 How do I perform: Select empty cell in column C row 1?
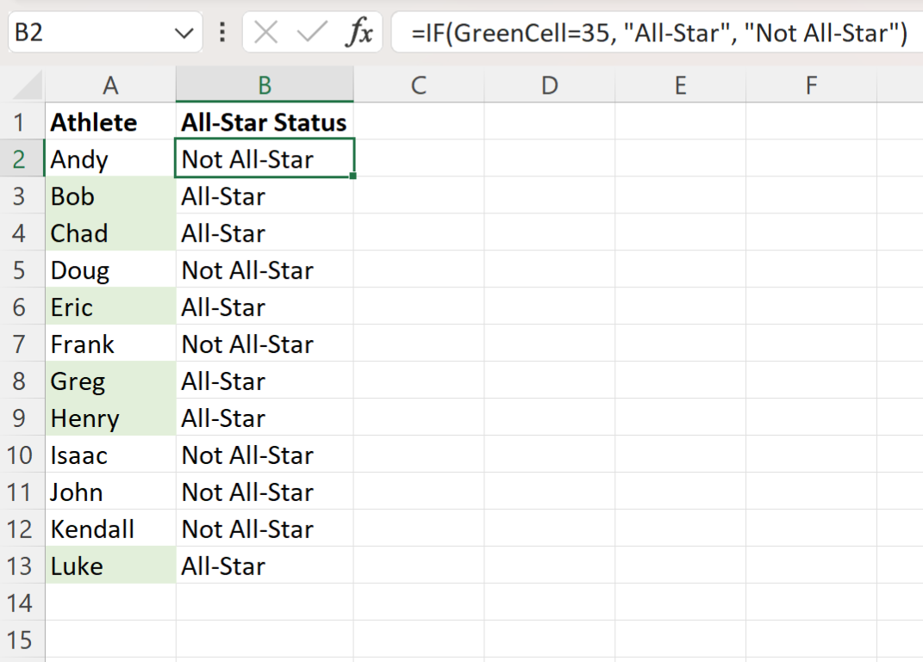(x=419, y=121)
